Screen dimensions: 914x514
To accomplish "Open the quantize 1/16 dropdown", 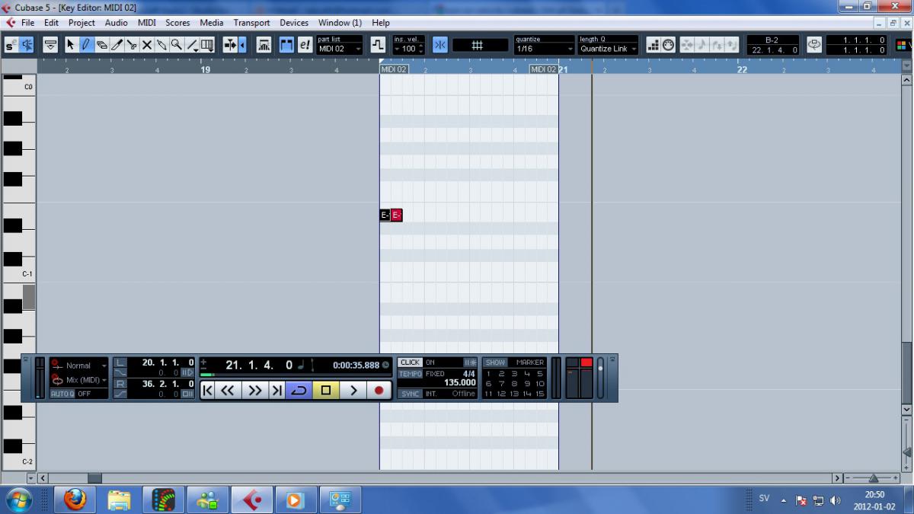I will (544, 49).
